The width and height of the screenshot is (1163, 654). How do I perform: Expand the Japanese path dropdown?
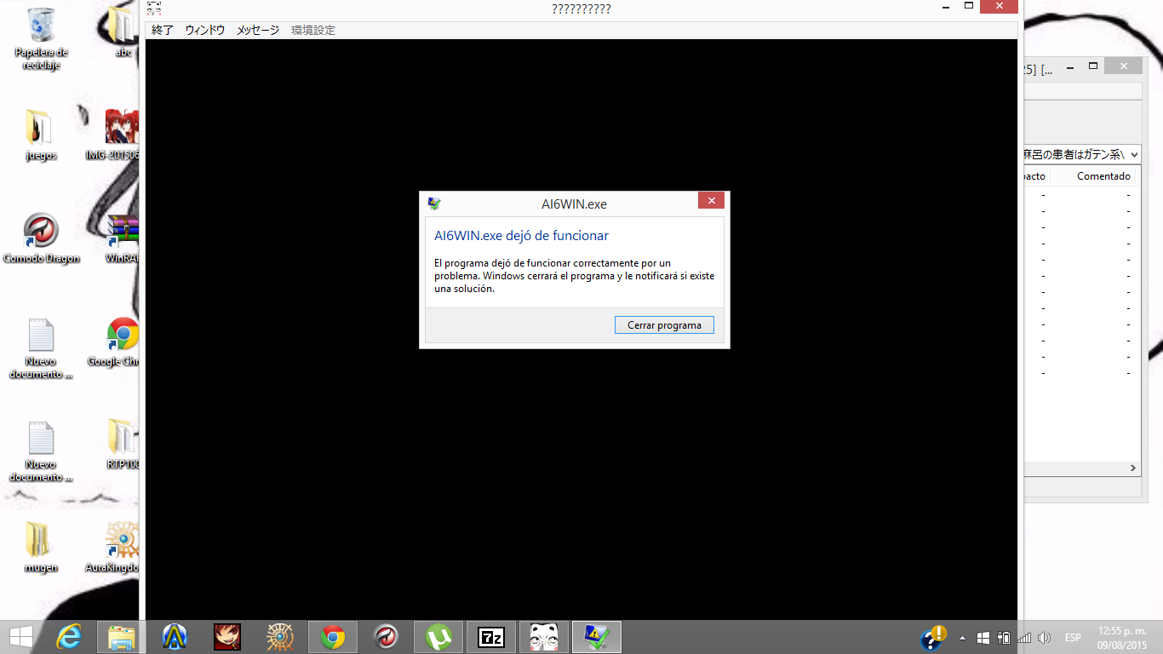tap(1133, 154)
